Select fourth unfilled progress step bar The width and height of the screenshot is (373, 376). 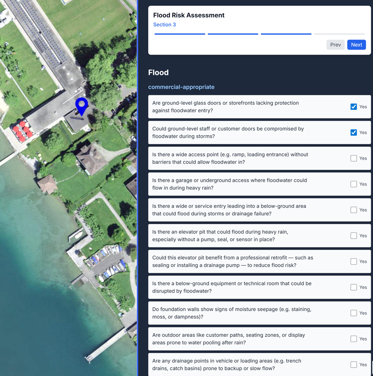(x=339, y=34)
